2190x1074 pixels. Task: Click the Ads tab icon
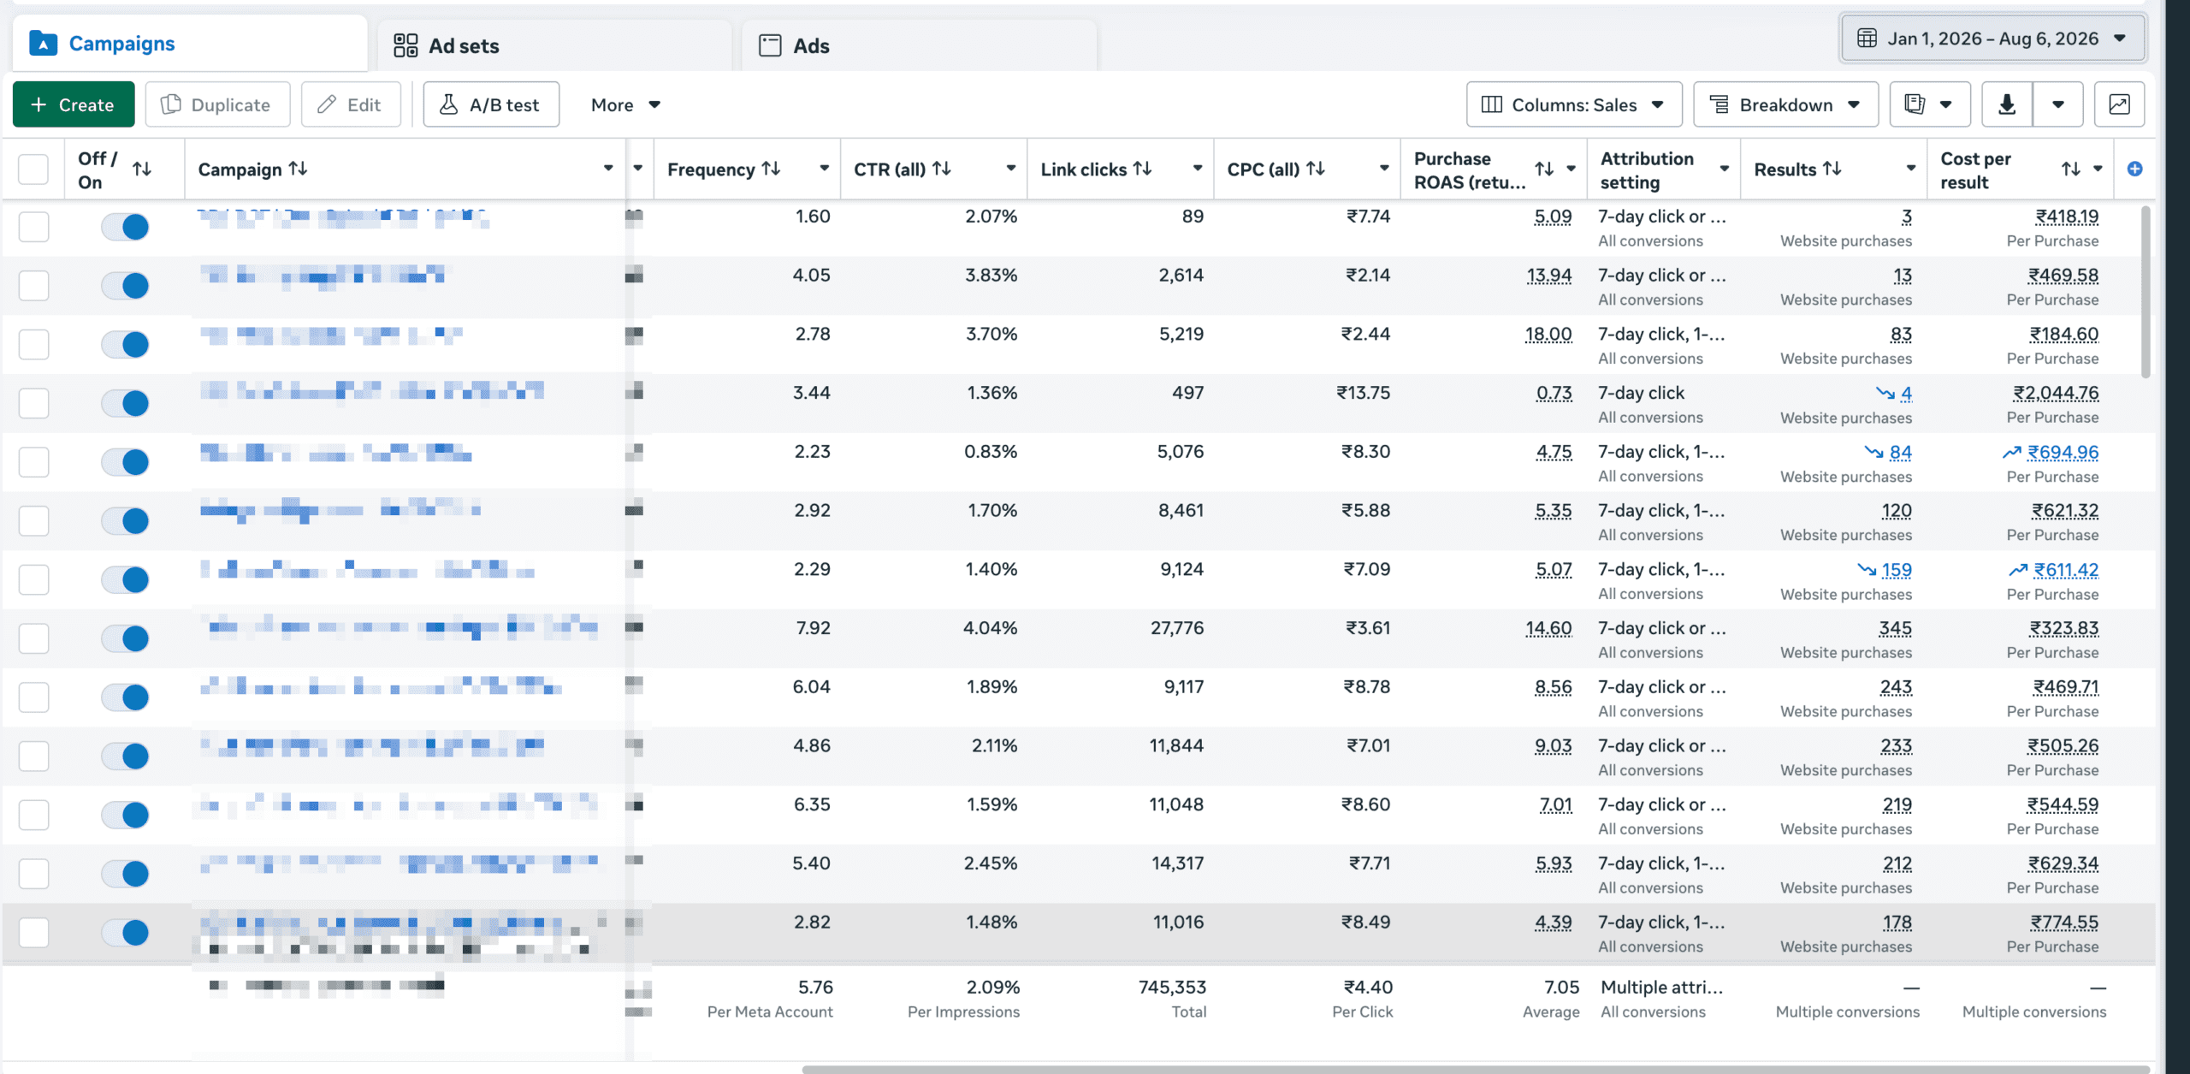click(x=770, y=45)
